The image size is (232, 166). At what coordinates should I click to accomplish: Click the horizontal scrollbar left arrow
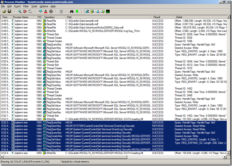[x=2, y=157]
